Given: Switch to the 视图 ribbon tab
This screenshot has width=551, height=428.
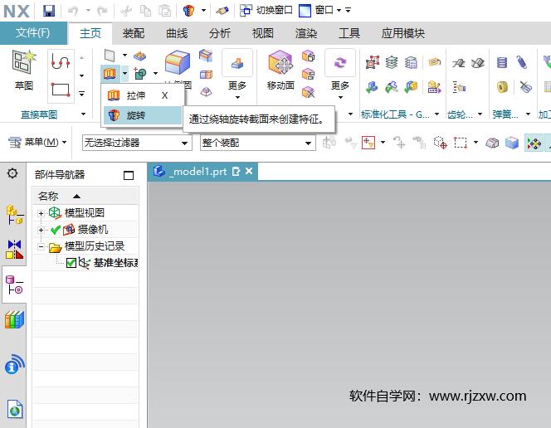Looking at the screenshot, I should (x=263, y=33).
